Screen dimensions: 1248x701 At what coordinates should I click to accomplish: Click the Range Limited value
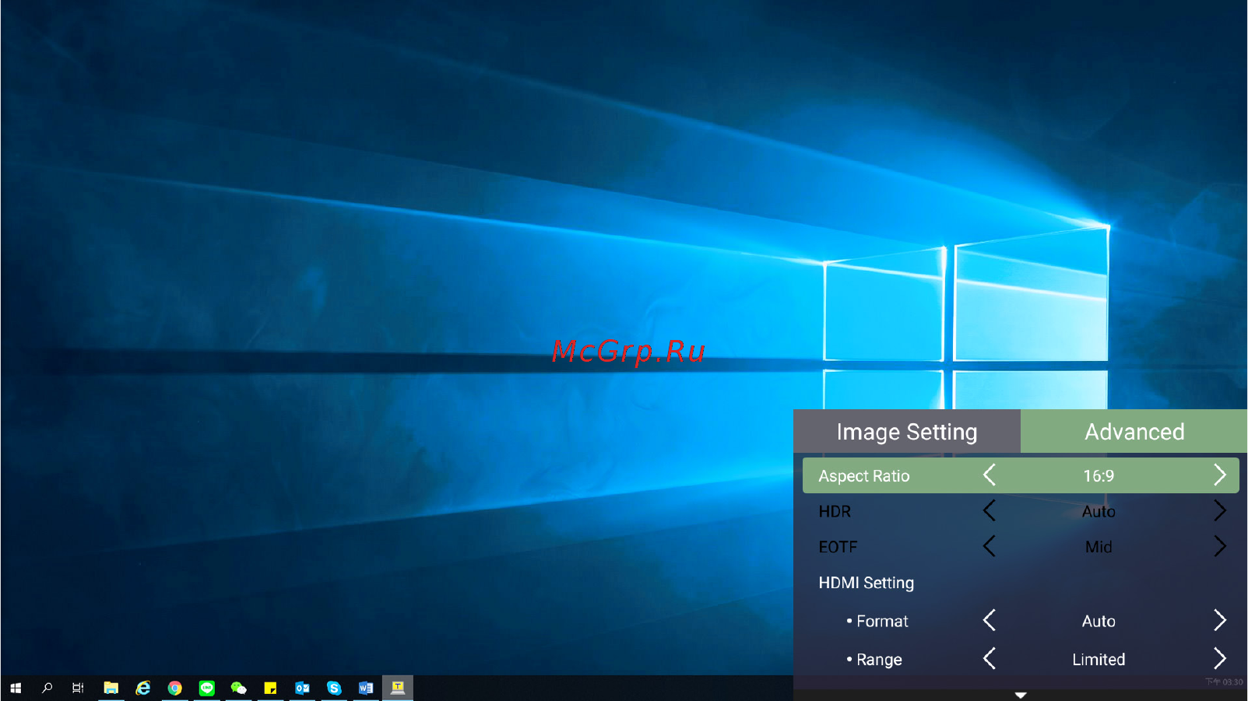tap(1099, 660)
